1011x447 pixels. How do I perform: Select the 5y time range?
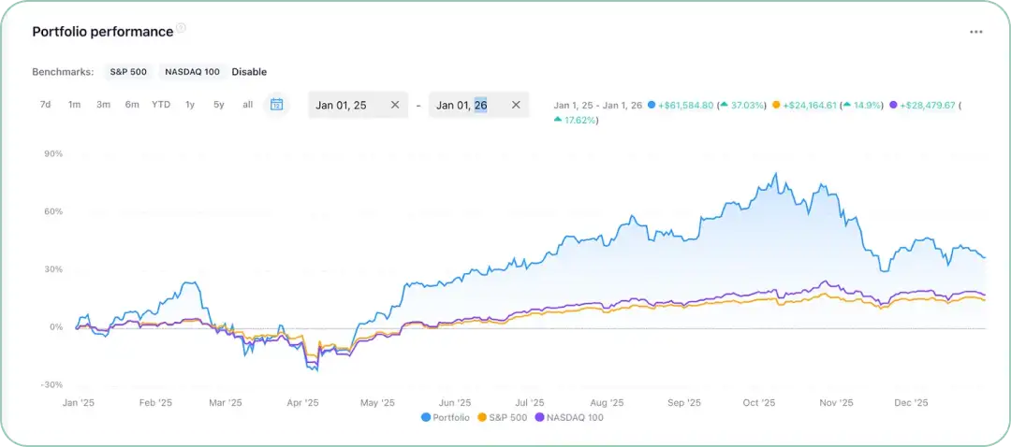click(218, 105)
